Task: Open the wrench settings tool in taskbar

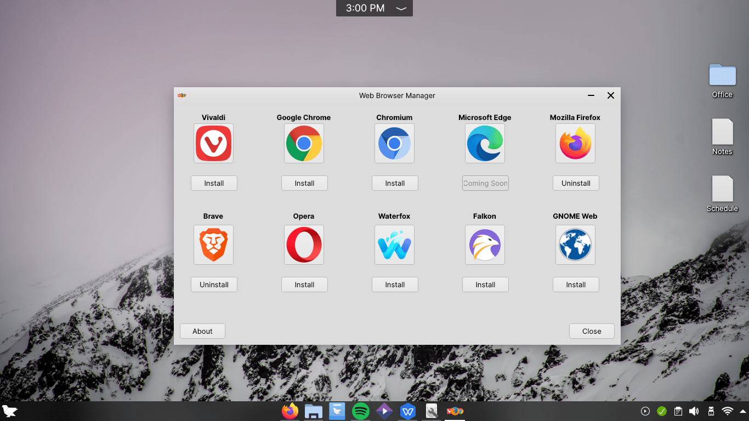Action: click(x=432, y=411)
